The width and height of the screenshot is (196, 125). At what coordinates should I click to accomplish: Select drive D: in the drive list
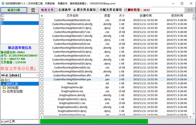[x=20, y=20]
